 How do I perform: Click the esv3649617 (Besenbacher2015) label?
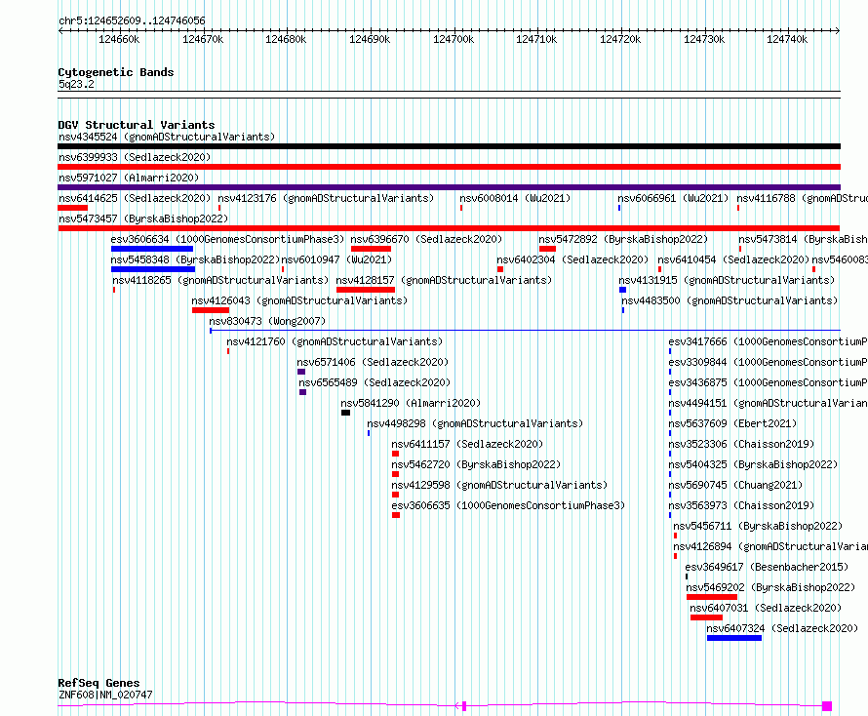pyautogui.click(x=767, y=567)
